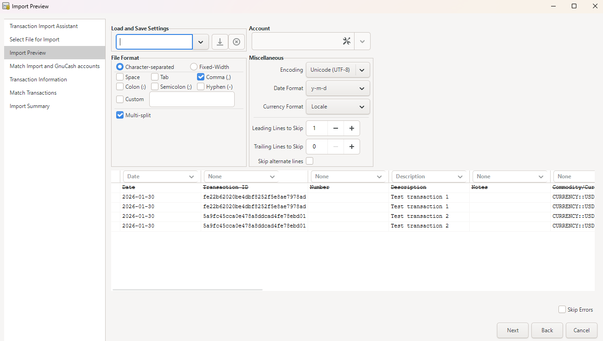This screenshot has width=603, height=341.
Task: Click the delete settings circle-x icon
Action: [237, 42]
